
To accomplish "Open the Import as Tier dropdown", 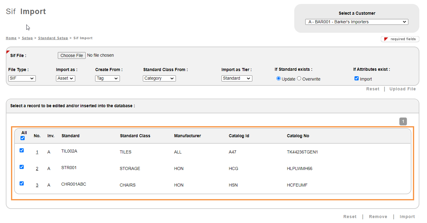I will tap(237, 78).
